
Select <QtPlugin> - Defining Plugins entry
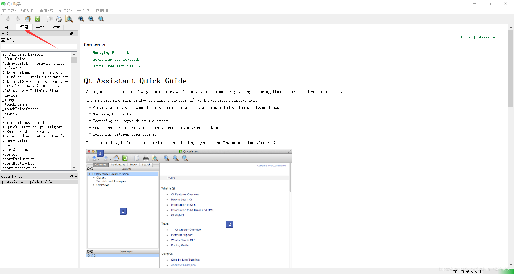pos(33,91)
